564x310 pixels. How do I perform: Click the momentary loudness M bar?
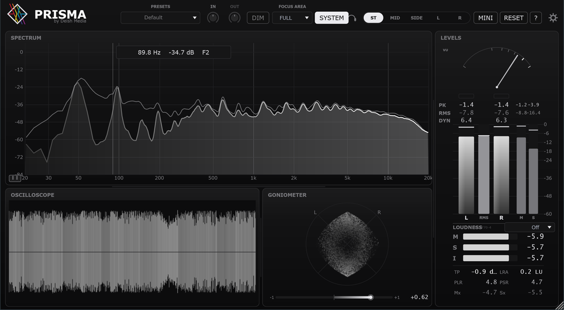(x=490, y=237)
